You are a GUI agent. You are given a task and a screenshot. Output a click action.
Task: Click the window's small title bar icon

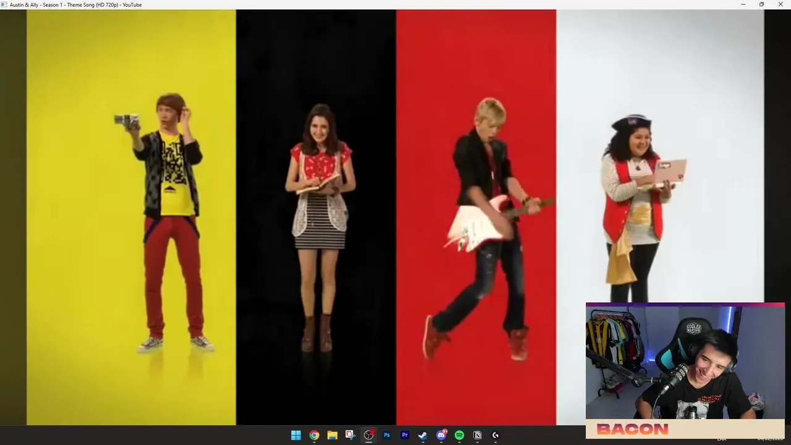[4, 4]
